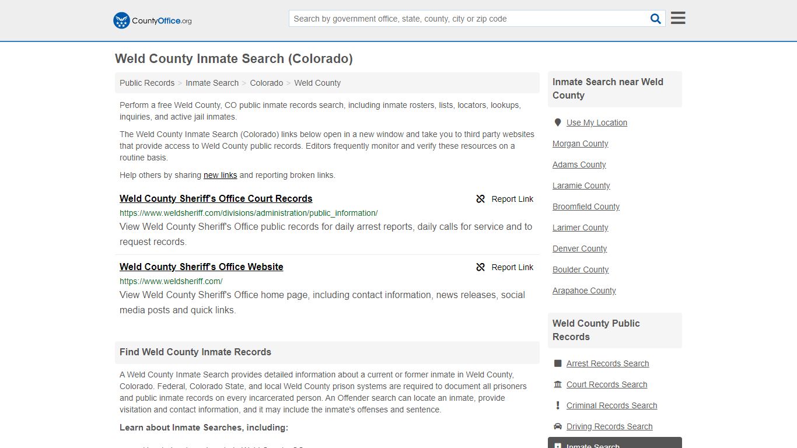Open Driving Records Search link
This screenshot has height=448, width=797.
[x=609, y=426]
